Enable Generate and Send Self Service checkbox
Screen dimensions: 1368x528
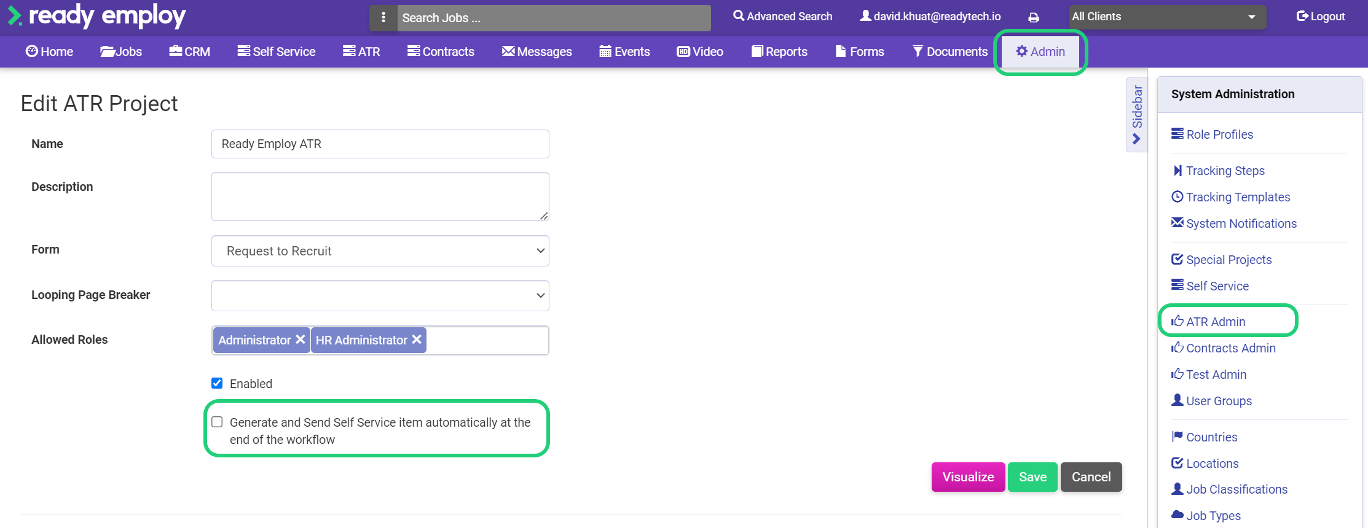tap(217, 422)
